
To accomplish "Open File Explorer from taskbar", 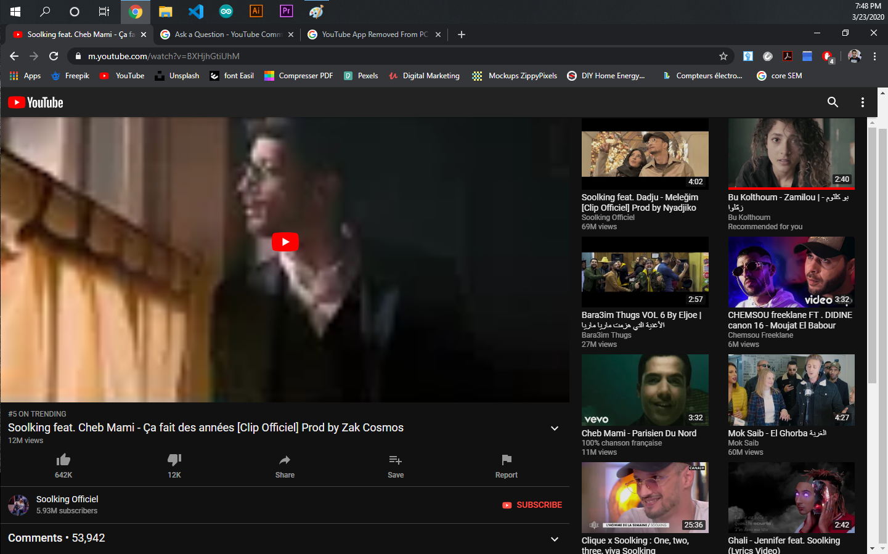I will tap(165, 12).
